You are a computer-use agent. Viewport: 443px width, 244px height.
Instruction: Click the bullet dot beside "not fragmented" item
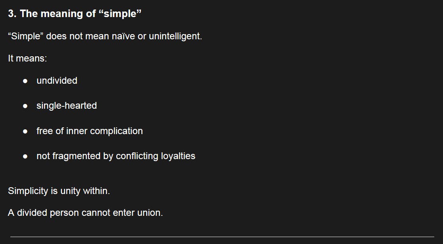click(25, 156)
